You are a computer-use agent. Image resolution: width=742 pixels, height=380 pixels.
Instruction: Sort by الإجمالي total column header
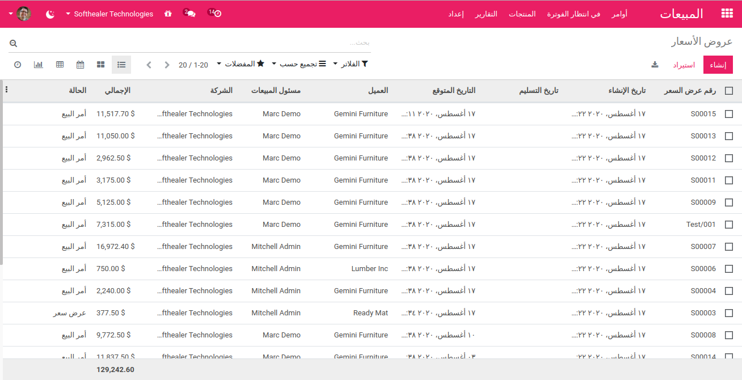117,90
